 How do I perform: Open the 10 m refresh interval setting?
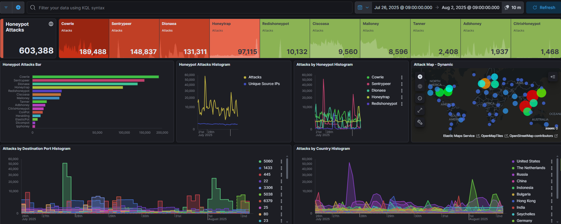click(x=513, y=8)
